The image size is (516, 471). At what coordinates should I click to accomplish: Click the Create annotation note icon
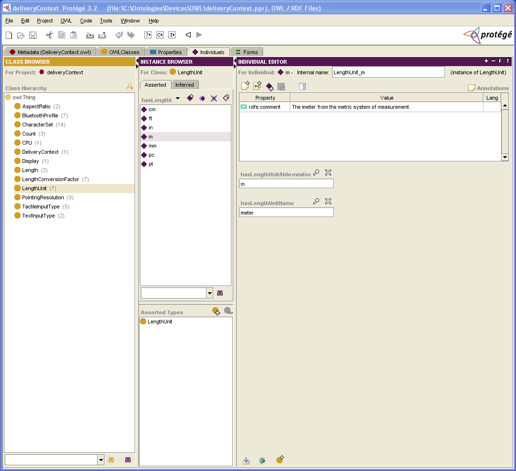[245, 86]
